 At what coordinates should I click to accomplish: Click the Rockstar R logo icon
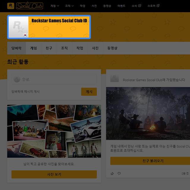pyautogui.click(x=11, y=6)
